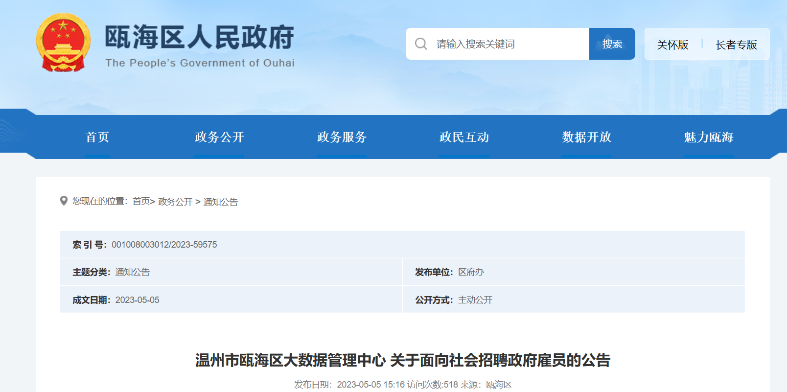Click the national emblem logo
The image size is (787, 392).
click(63, 43)
